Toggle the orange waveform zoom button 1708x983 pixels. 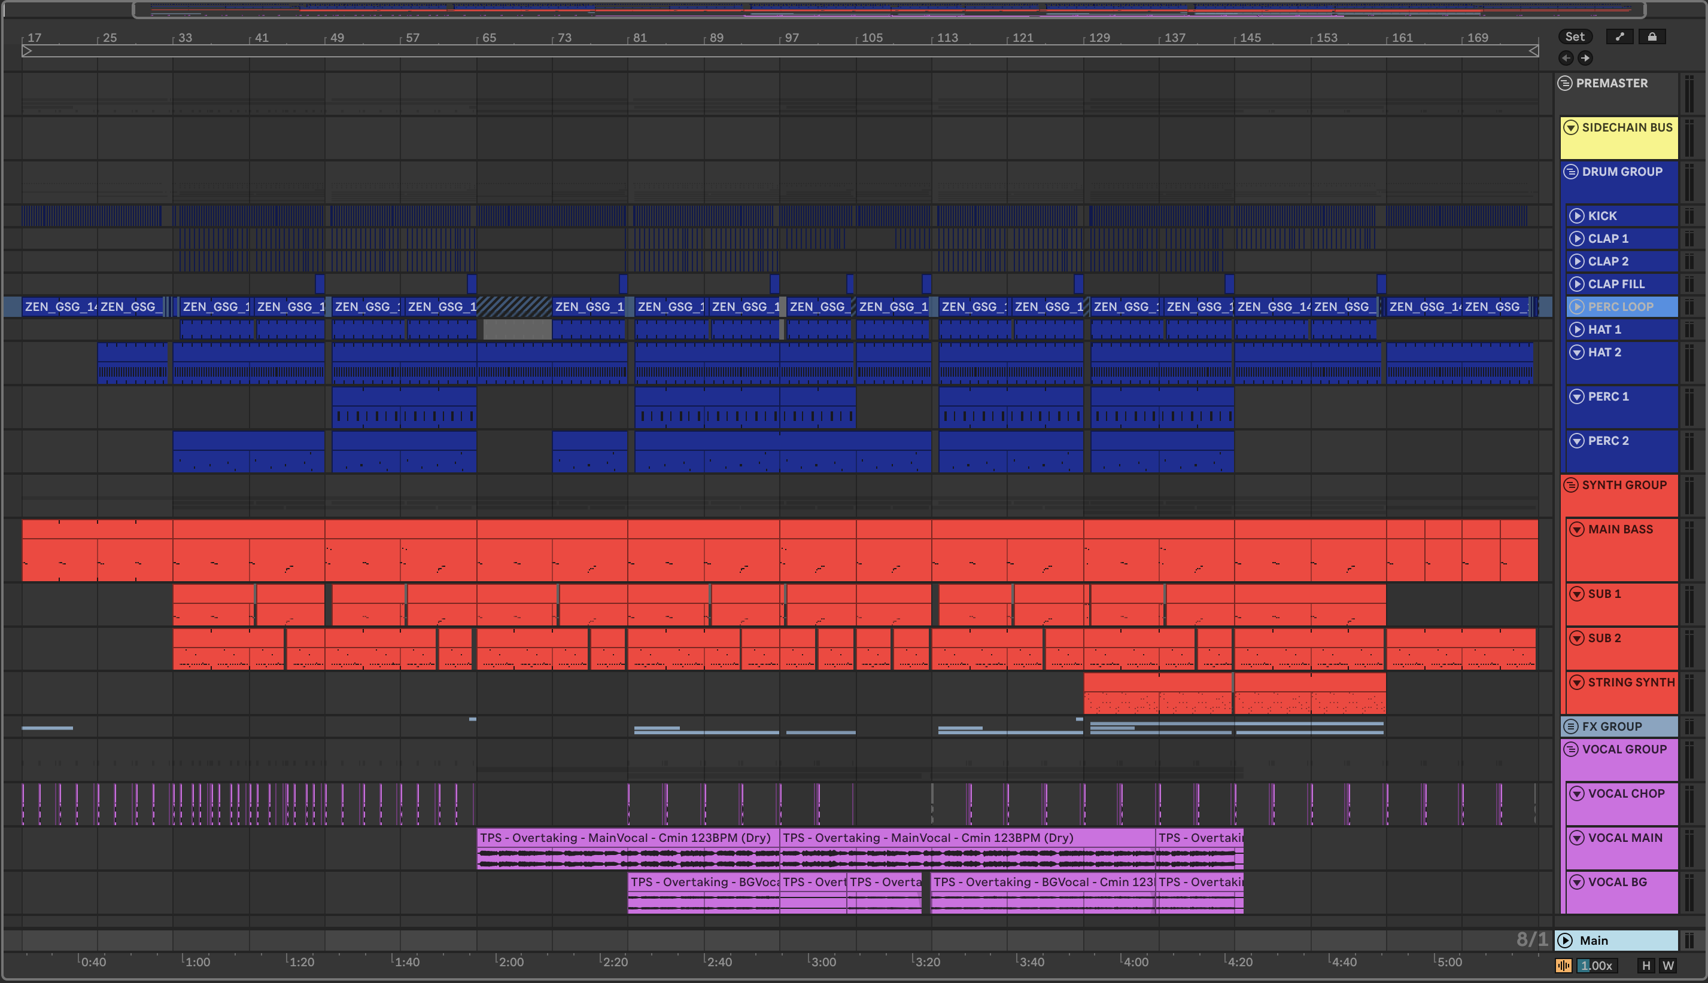(1563, 966)
